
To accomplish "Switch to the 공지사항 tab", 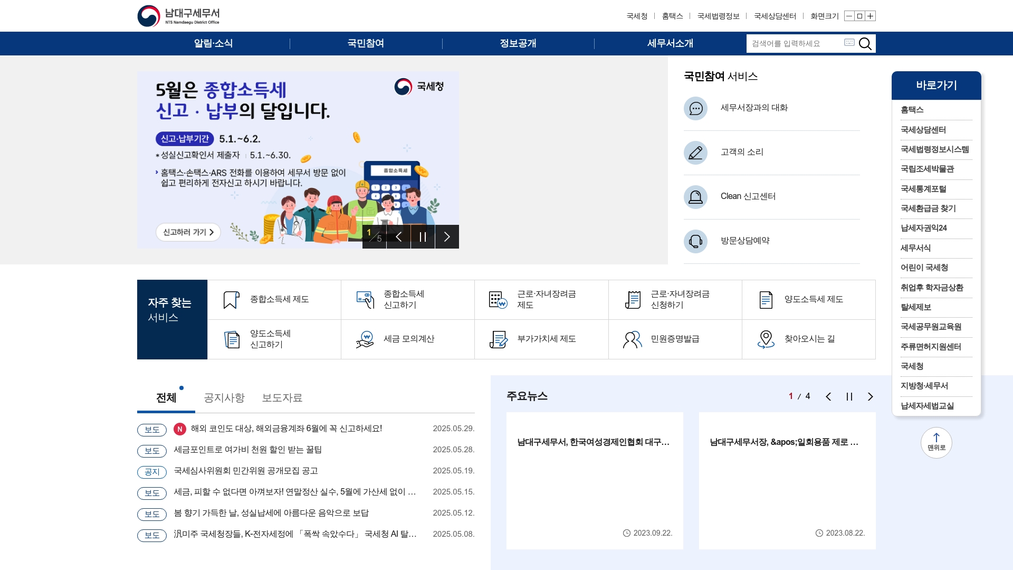I will (224, 397).
